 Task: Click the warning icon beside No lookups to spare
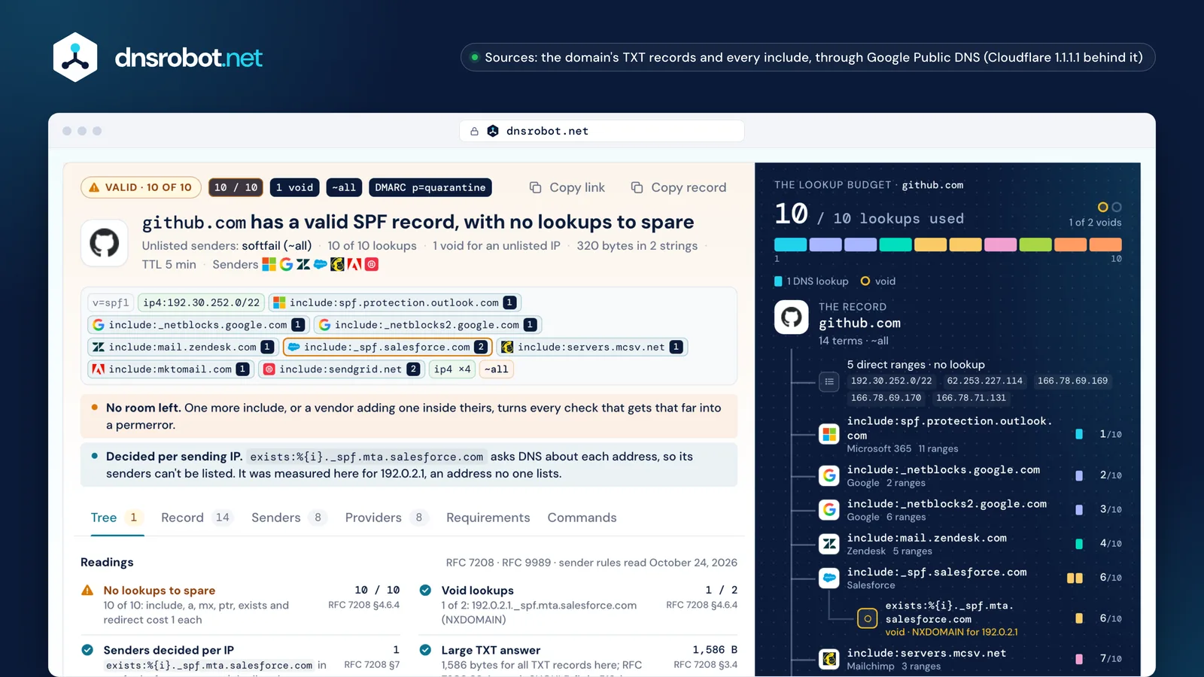point(87,590)
